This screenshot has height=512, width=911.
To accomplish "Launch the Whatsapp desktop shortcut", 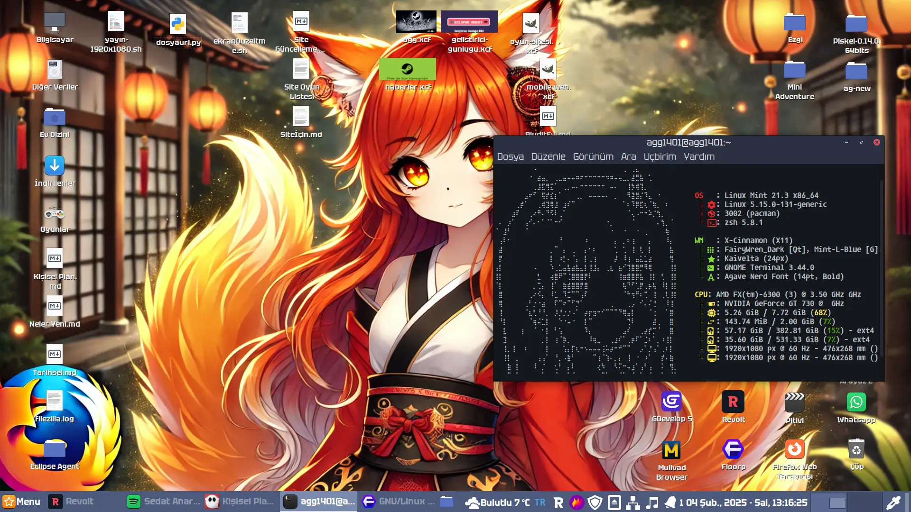I will (x=856, y=408).
